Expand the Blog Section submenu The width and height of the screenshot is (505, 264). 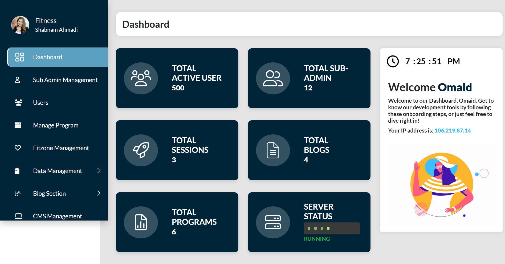coord(99,193)
